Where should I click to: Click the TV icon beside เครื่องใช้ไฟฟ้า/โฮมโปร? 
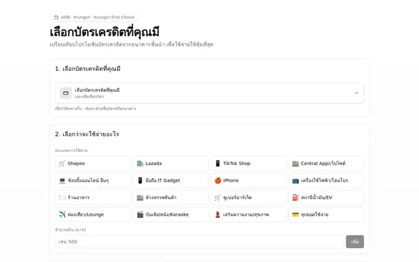pyautogui.click(x=295, y=181)
